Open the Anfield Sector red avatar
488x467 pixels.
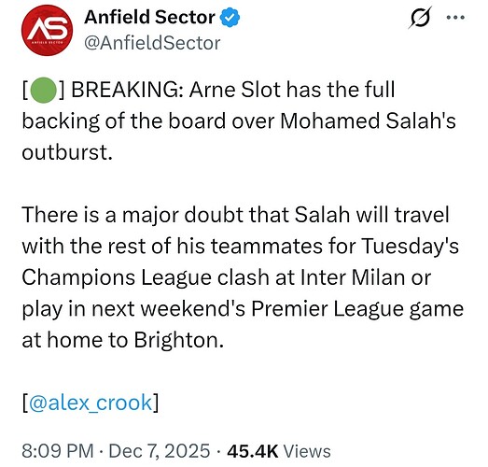[x=47, y=30]
